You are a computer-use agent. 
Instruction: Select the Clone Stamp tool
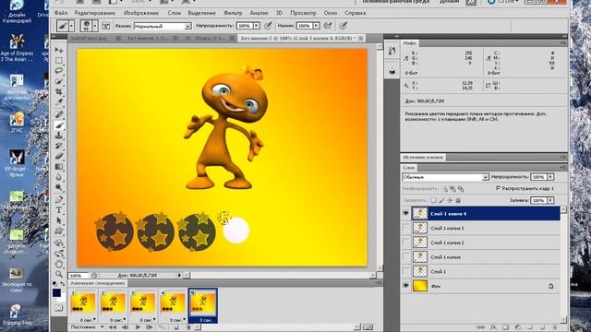point(59,136)
